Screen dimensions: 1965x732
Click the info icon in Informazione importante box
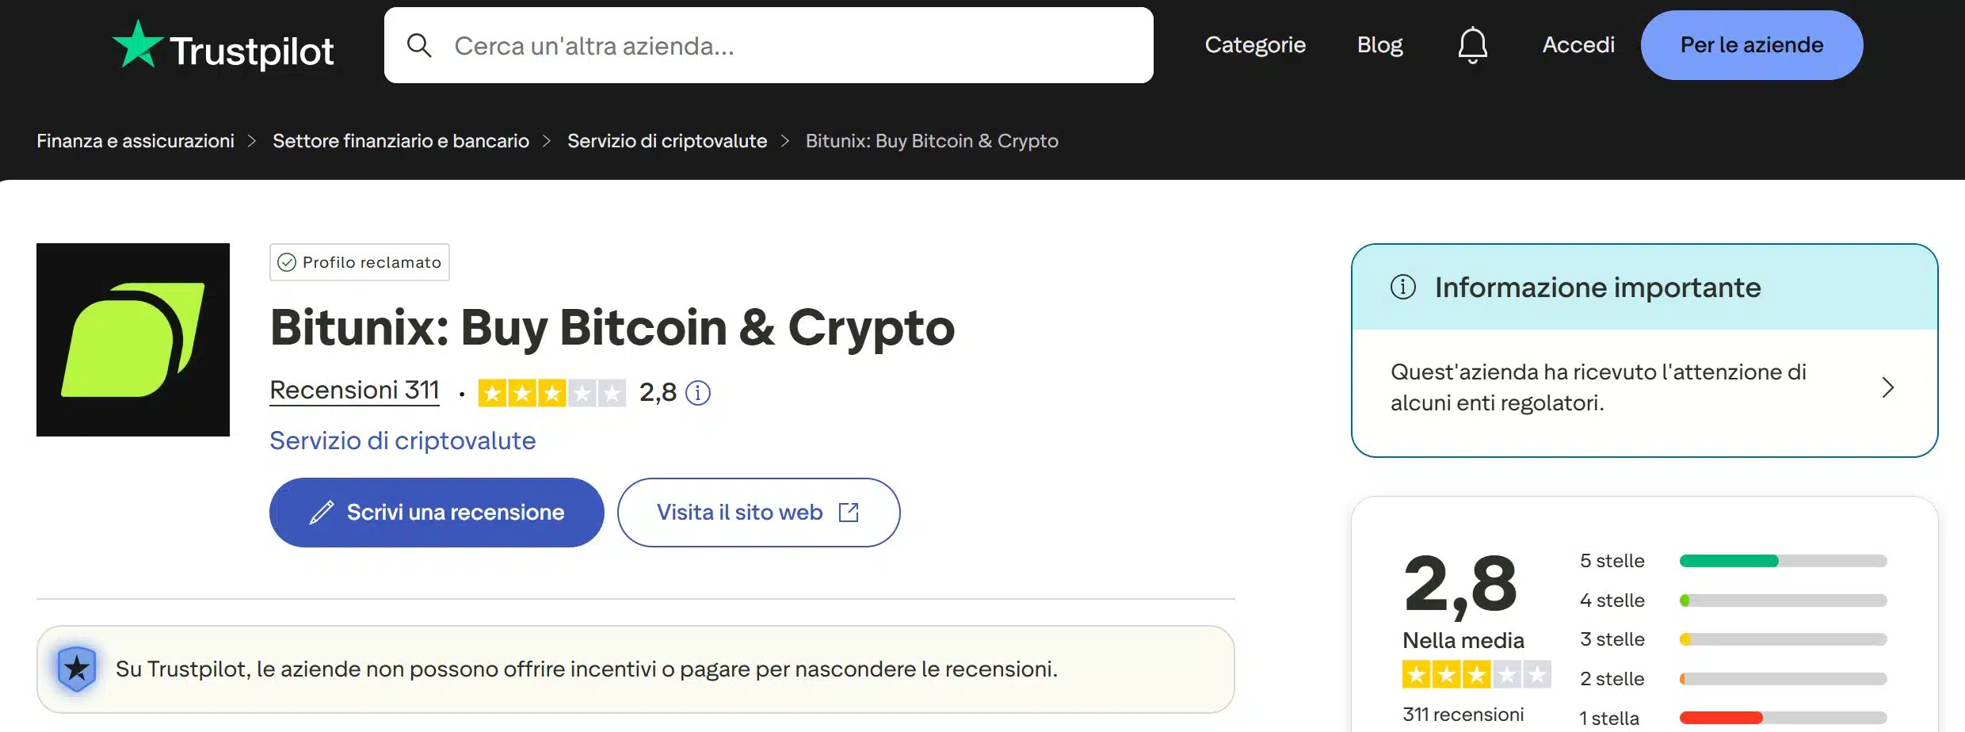tap(1404, 288)
